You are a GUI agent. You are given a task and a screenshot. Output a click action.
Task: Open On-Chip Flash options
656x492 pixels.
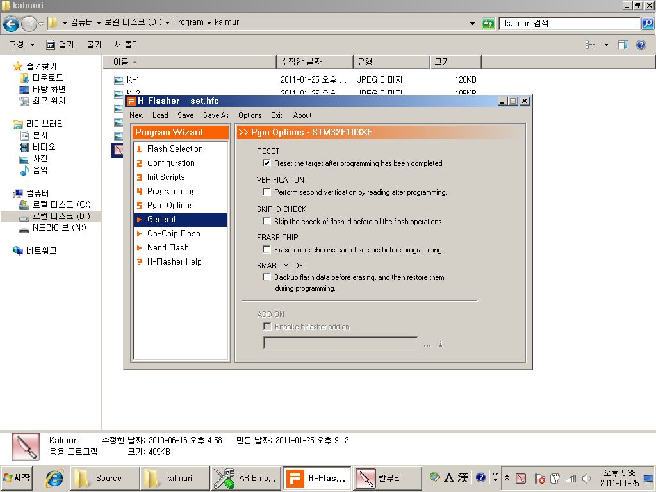pyautogui.click(x=173, y=233)
